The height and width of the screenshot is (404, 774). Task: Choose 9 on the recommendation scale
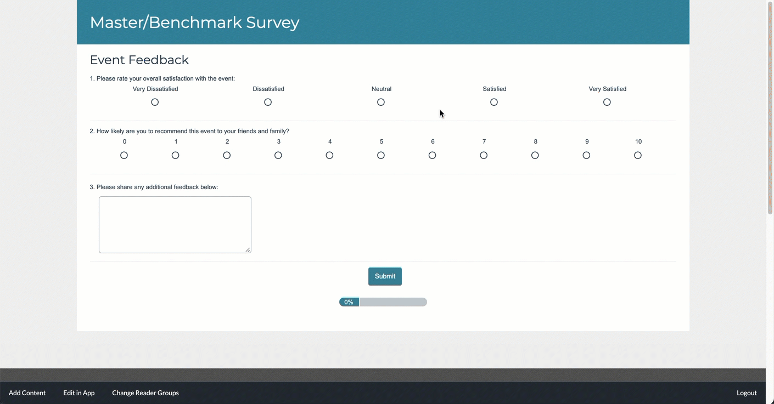[x=586, y=156]
